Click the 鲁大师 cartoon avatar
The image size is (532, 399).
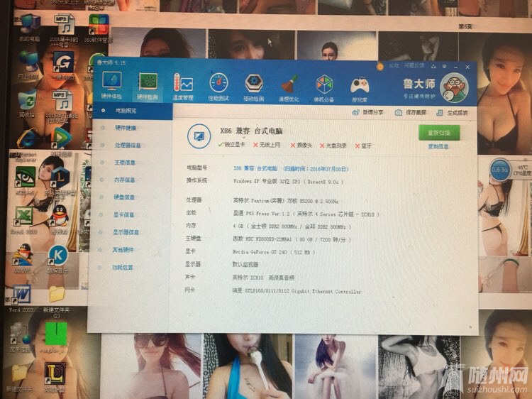(454, 88)
